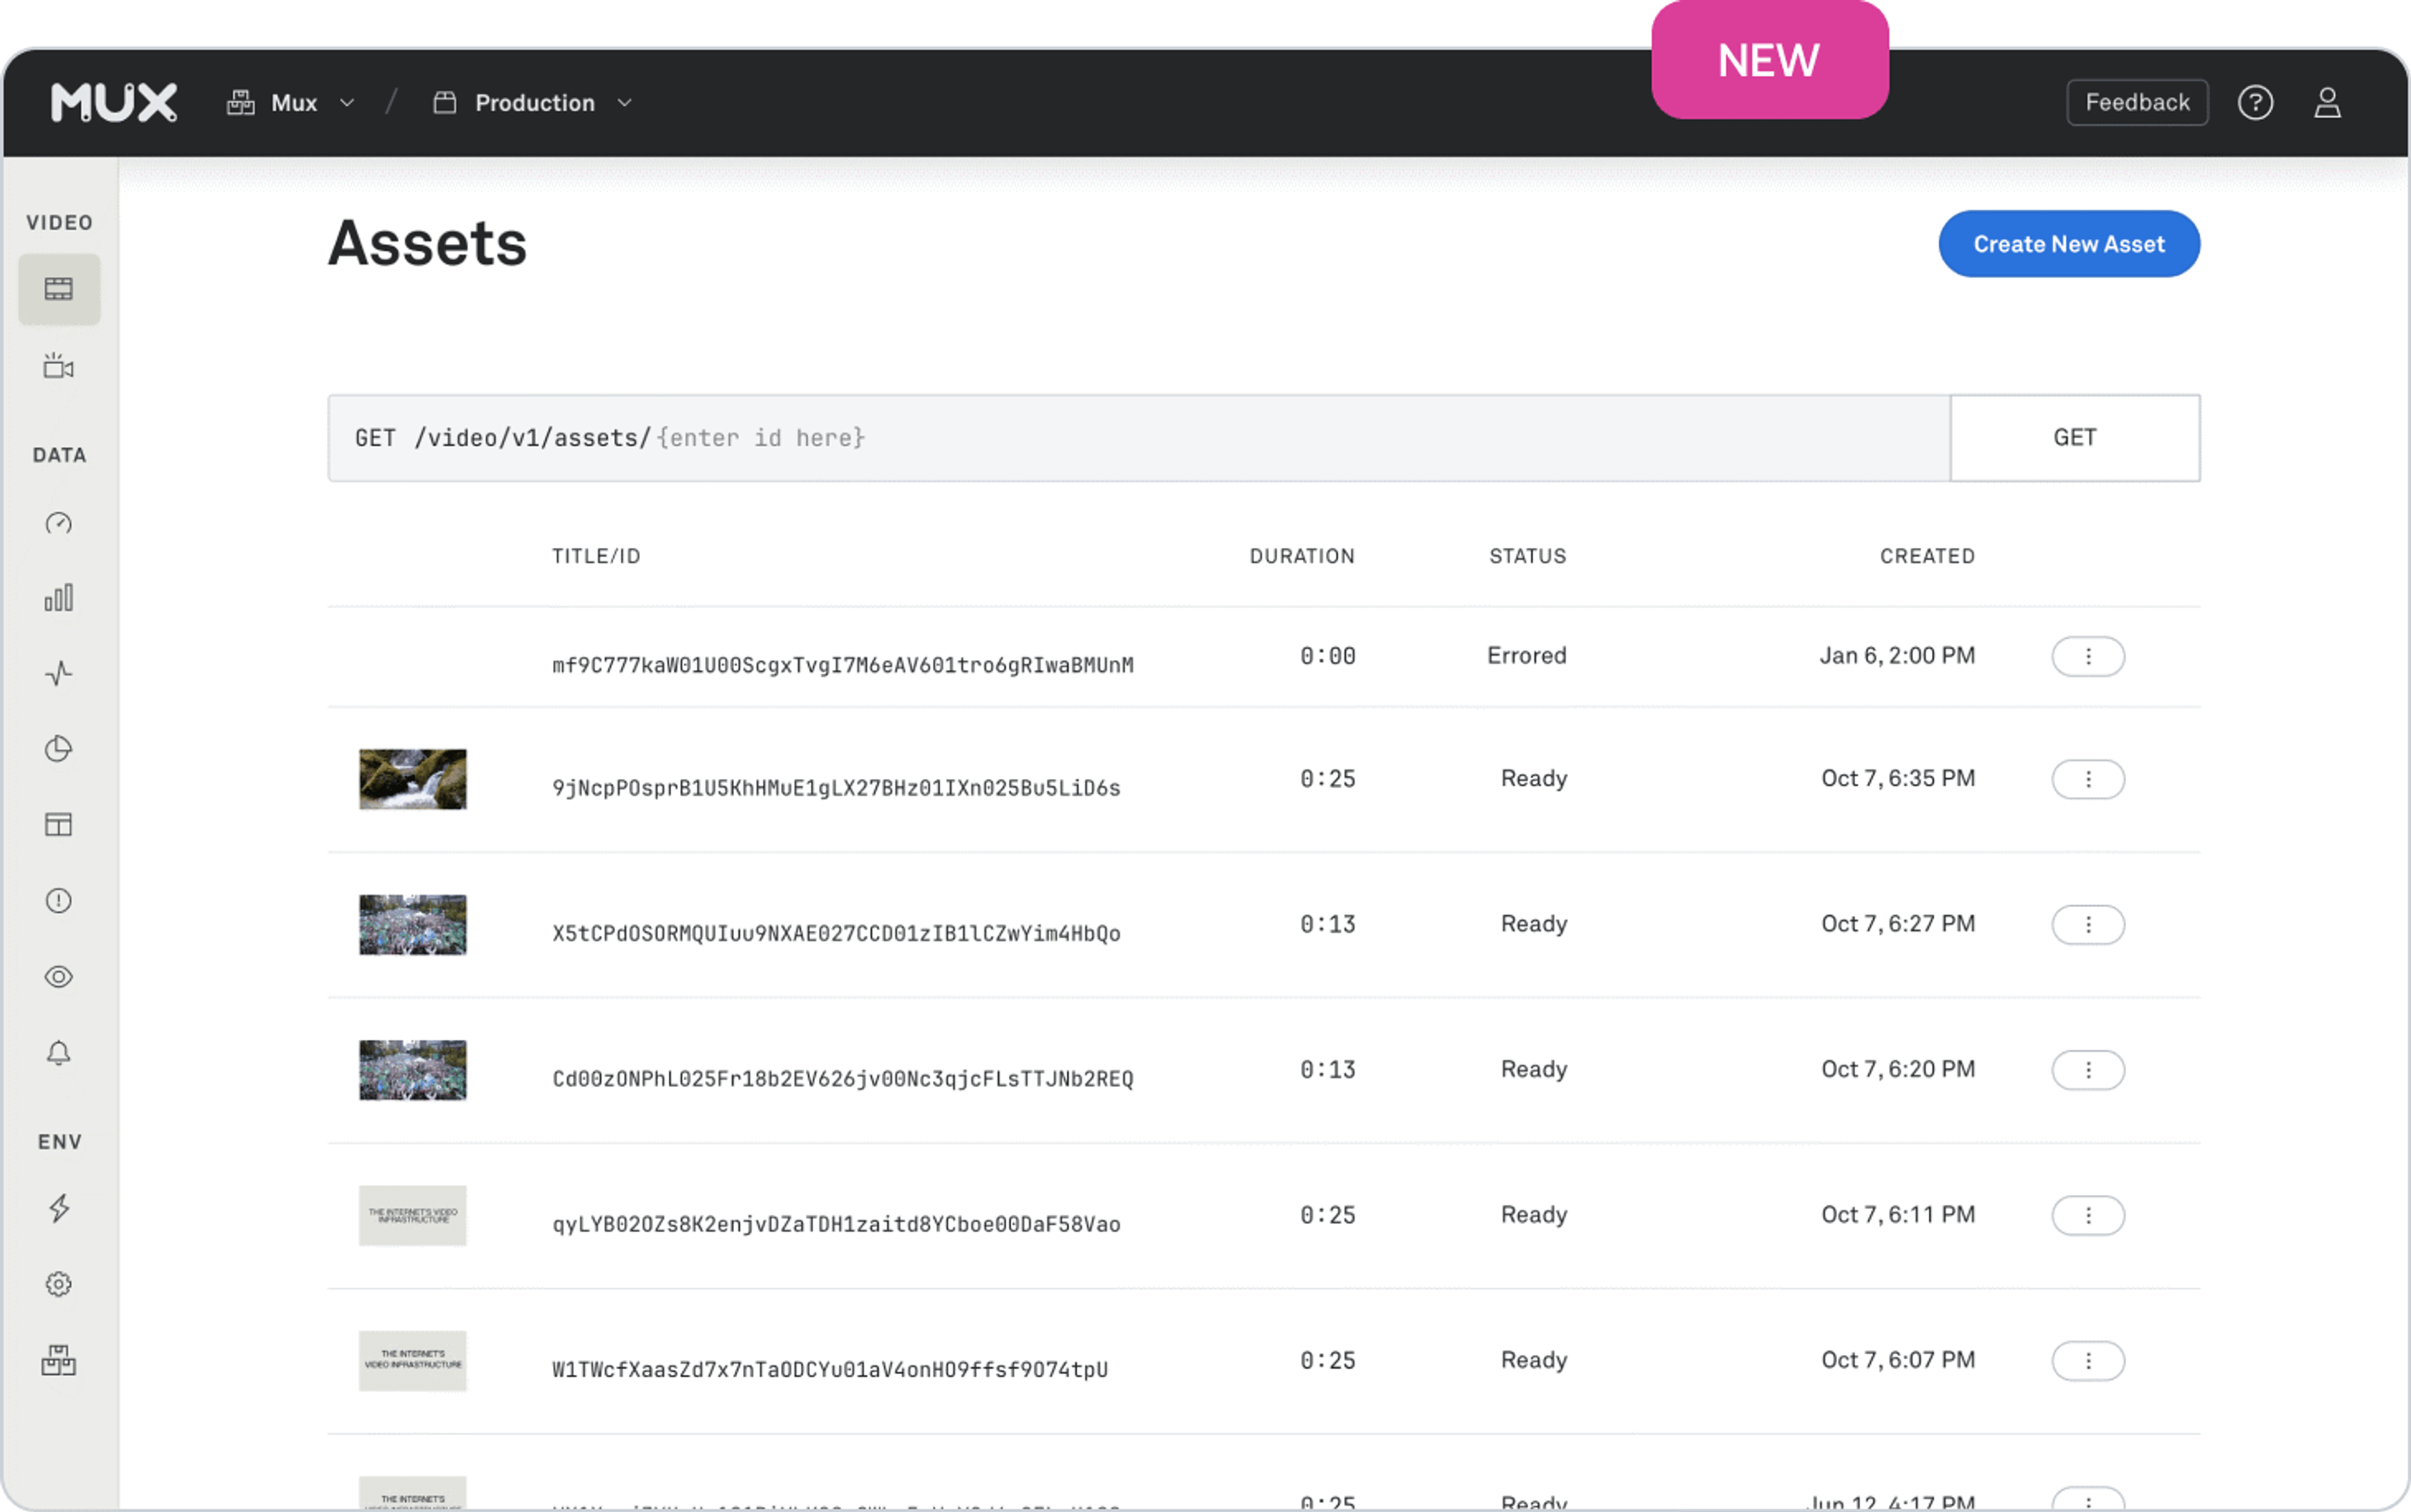Viewport: 2411px width, 1512px height.
Task: Open the pulse activity line icon
Action: click(x=59, y=673)
